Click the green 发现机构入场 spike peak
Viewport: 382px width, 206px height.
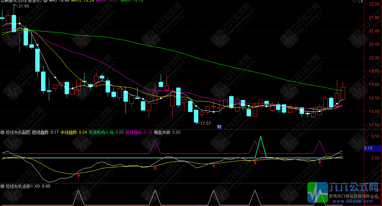tap(261, 137)
